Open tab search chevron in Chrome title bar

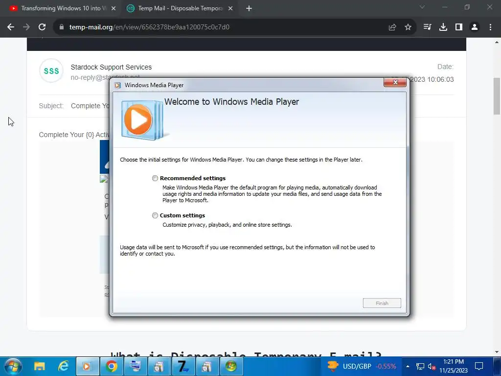(422, 7)
